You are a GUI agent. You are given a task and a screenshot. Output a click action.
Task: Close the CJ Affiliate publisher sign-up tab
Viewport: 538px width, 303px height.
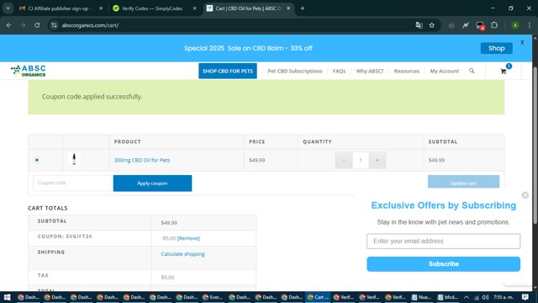coord(101,8)
